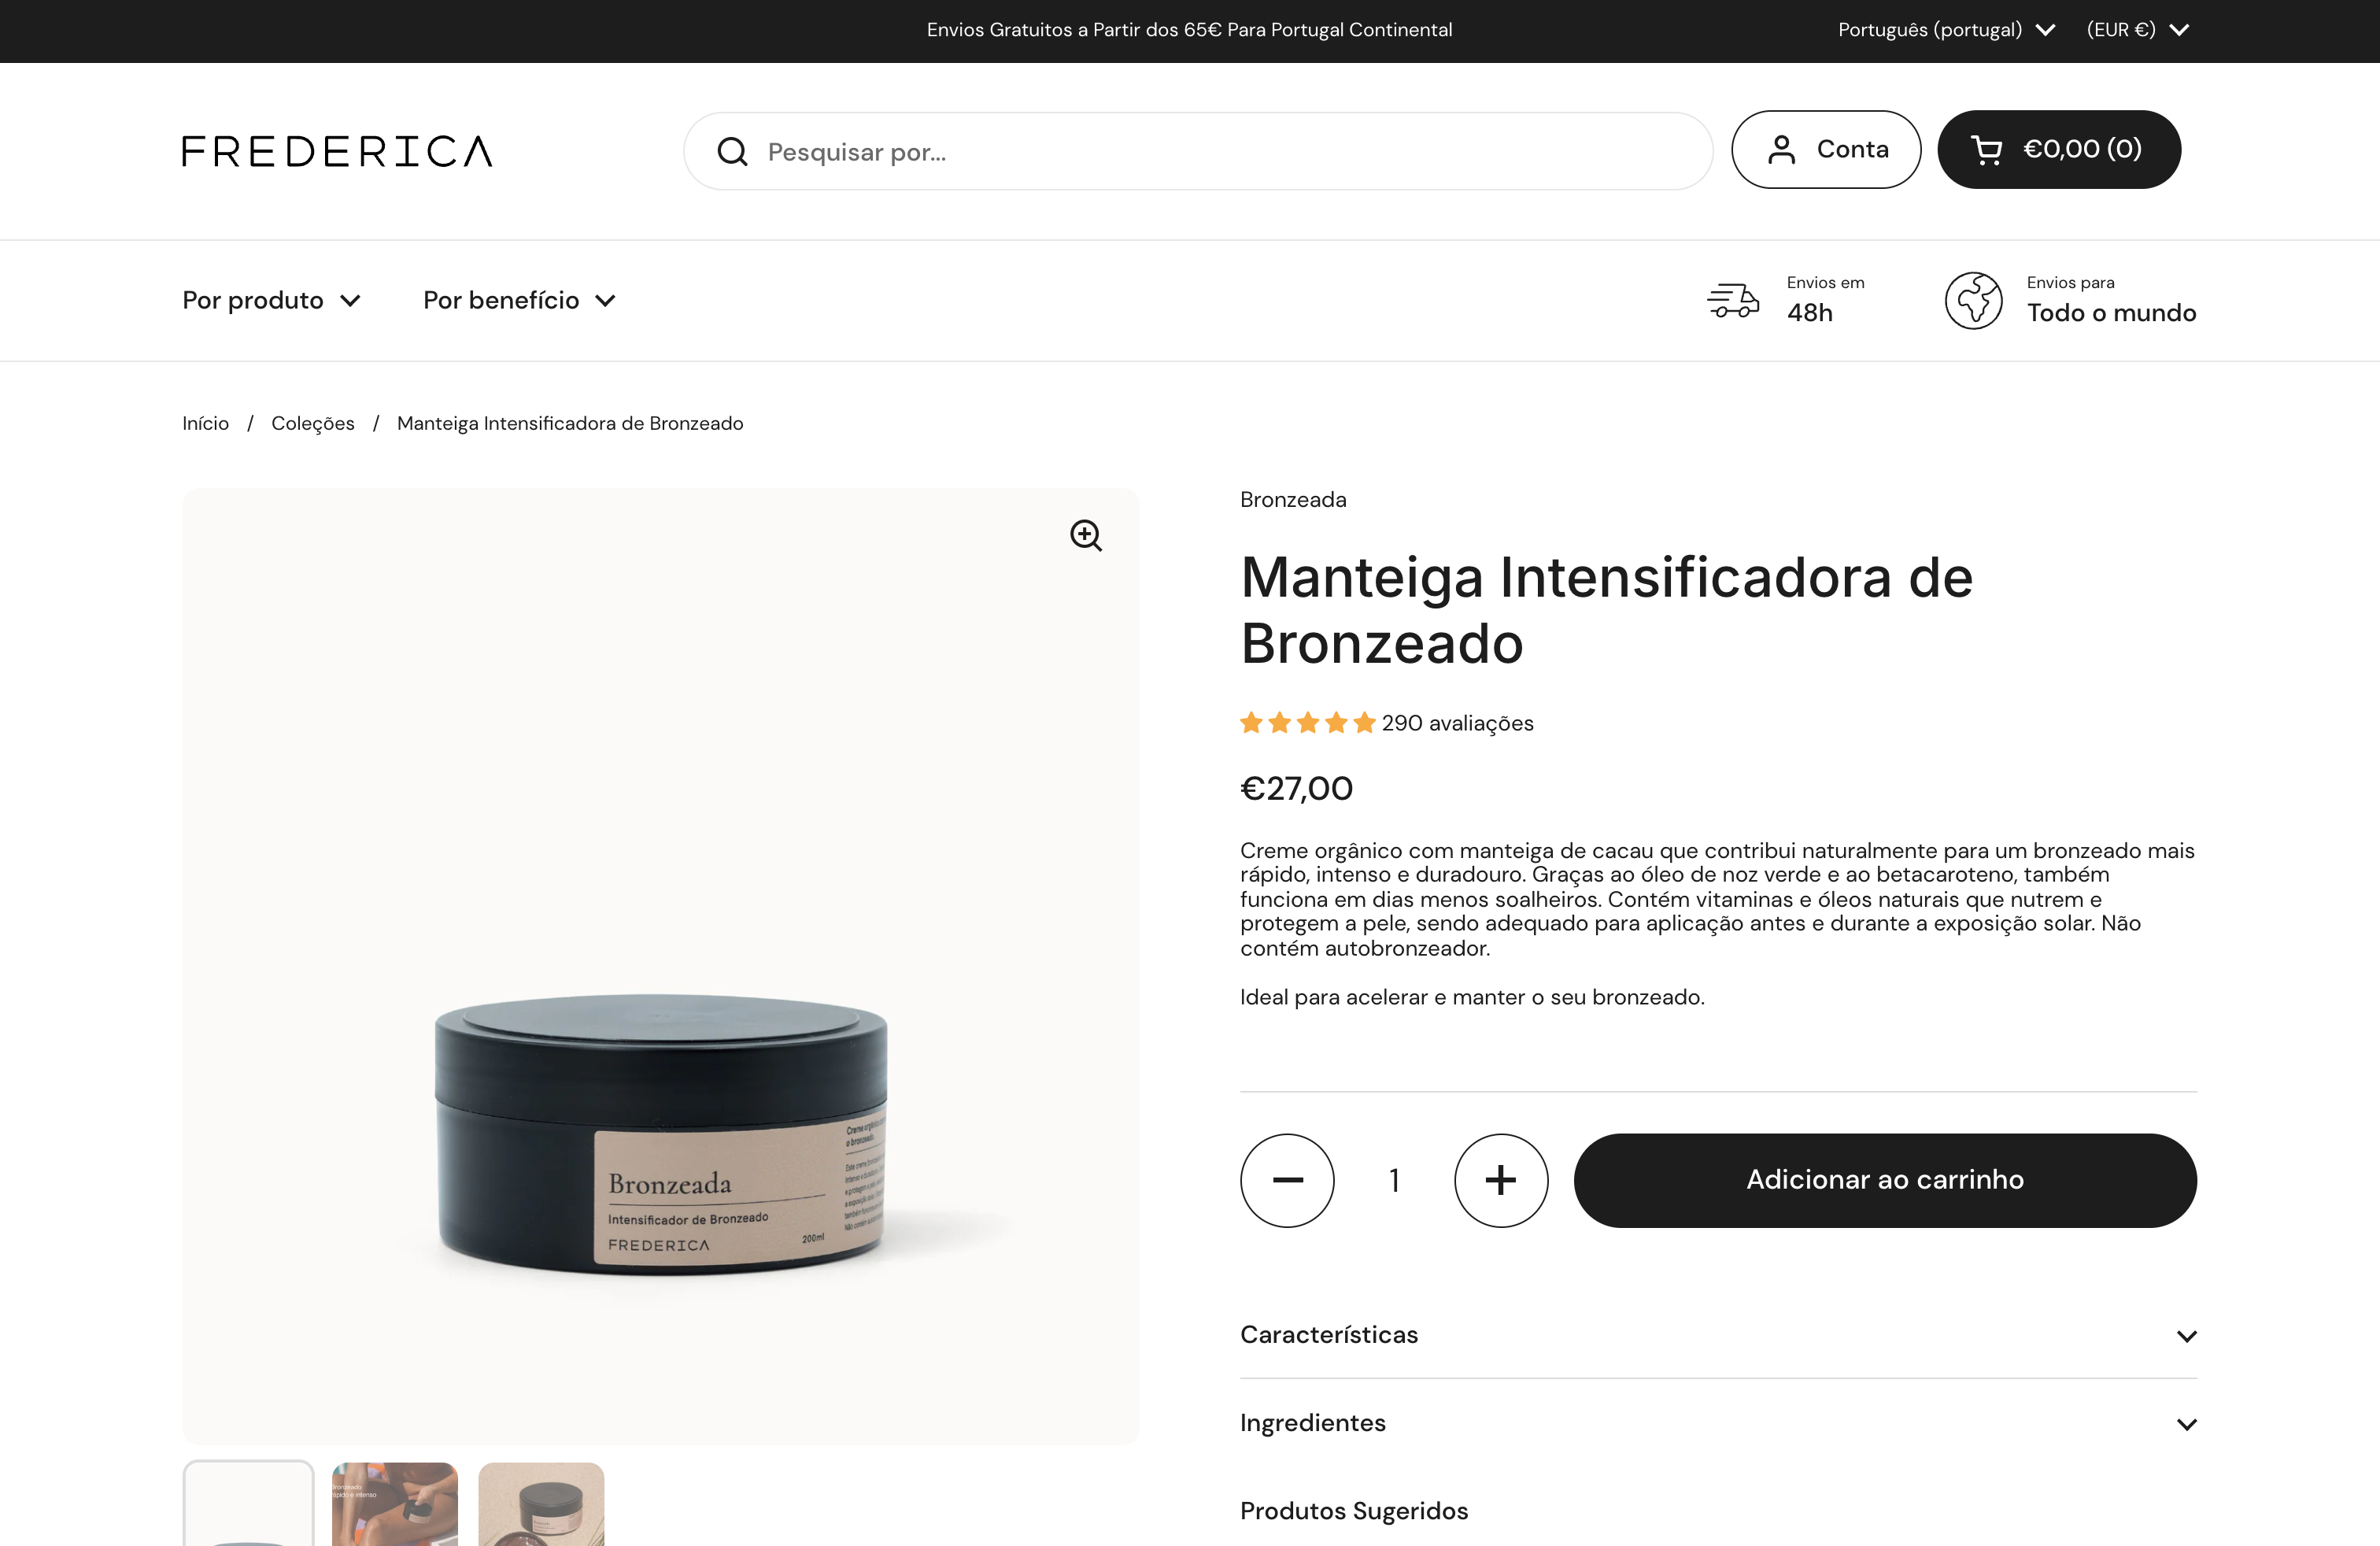Click the user account icon

(1781, 150)
